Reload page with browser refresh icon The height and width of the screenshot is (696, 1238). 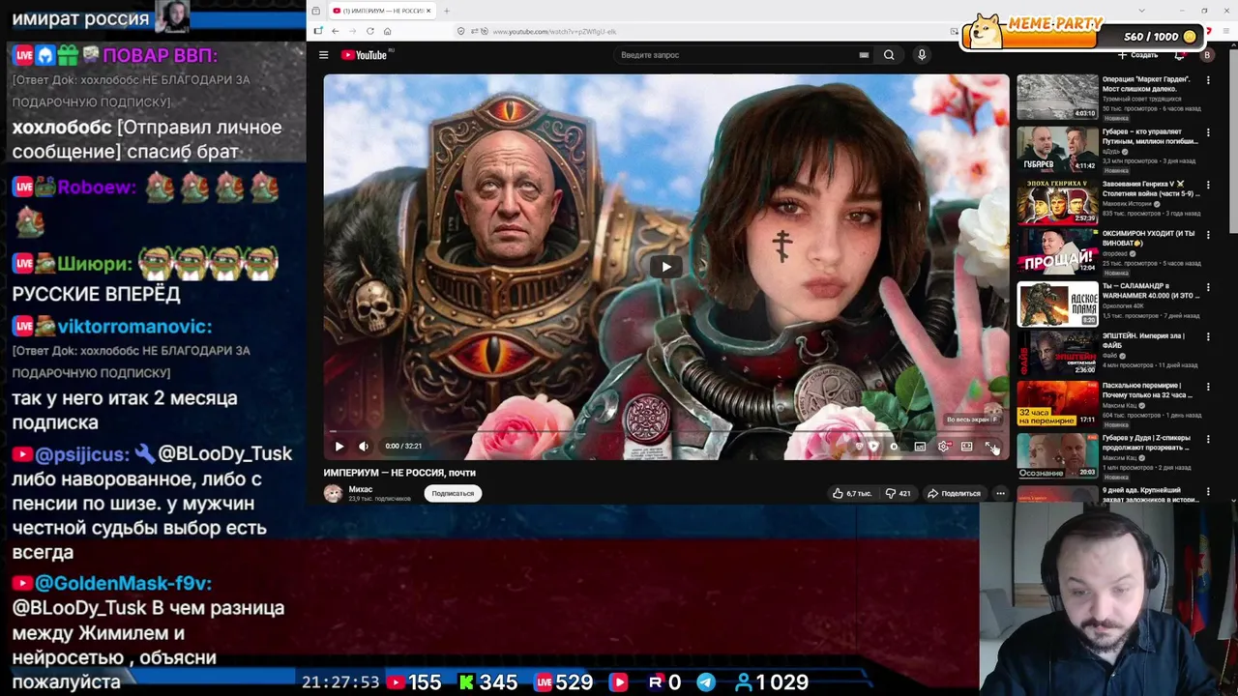coord(369,31)
